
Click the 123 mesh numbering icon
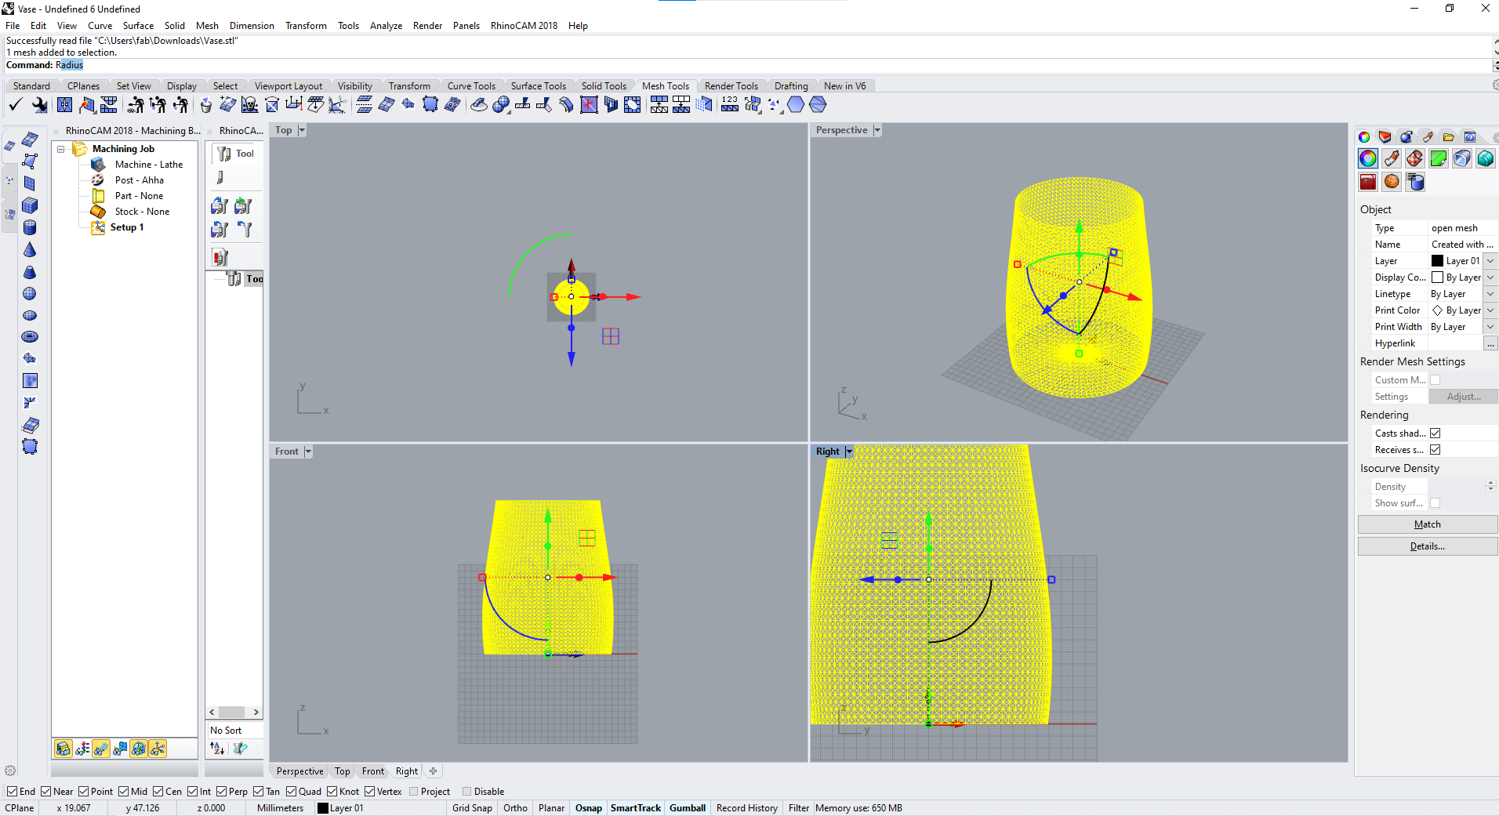(x=730, y=104)
